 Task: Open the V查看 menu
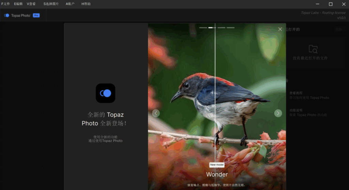[x=31, y=4]
